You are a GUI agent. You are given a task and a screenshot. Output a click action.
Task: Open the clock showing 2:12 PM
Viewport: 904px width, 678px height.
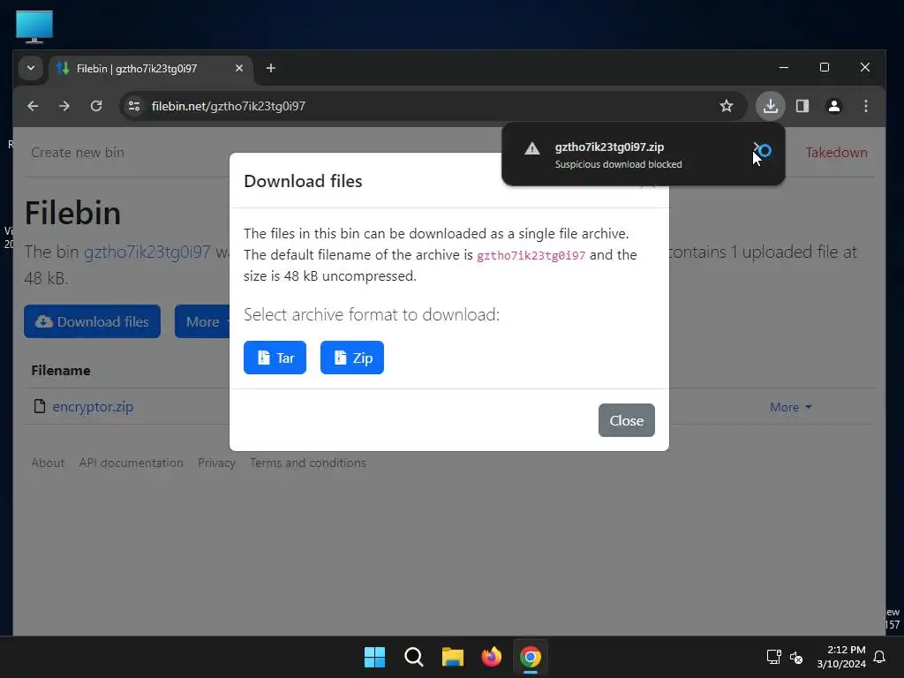(x=841, y=657)
